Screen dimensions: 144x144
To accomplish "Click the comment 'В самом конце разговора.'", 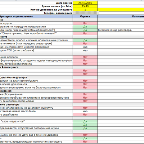I will coord(115,30).
